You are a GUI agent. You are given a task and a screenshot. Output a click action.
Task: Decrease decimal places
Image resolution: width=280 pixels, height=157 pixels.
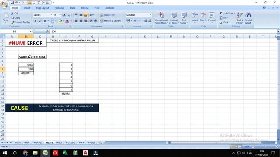tap(150, 21)
